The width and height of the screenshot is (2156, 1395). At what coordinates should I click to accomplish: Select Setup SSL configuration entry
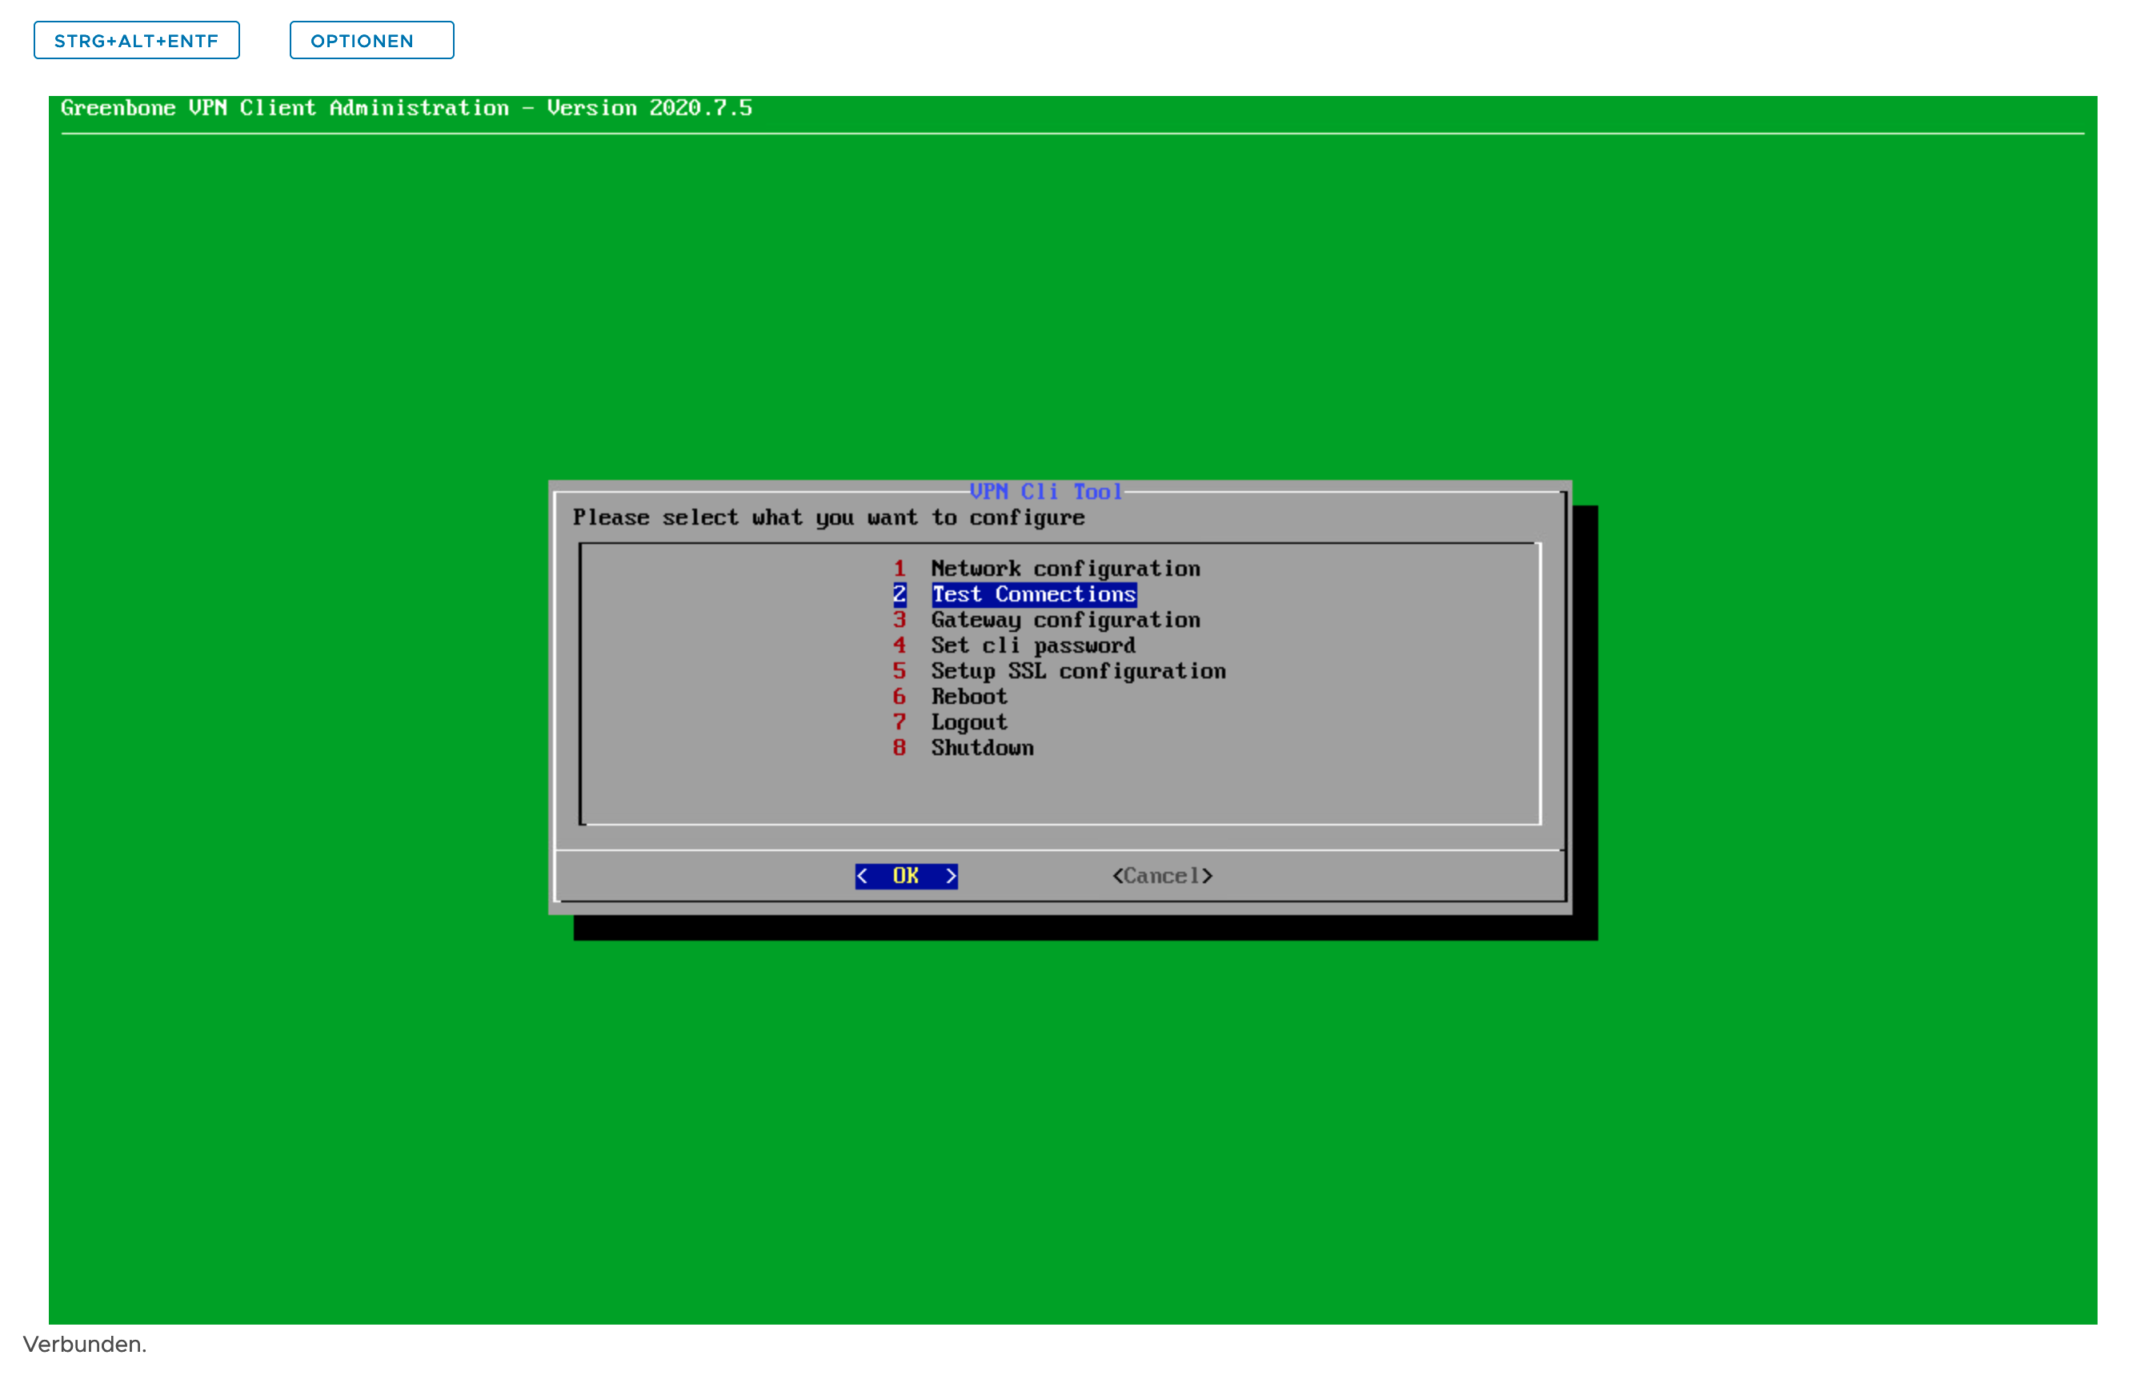pyautogui.click(x=1060, y=671)
